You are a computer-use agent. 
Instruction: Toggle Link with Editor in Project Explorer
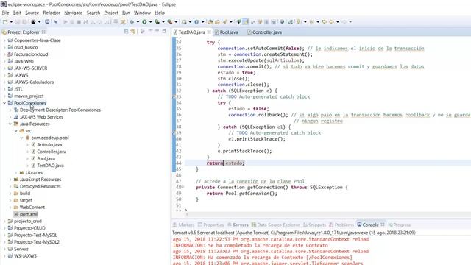click(133, 32)
